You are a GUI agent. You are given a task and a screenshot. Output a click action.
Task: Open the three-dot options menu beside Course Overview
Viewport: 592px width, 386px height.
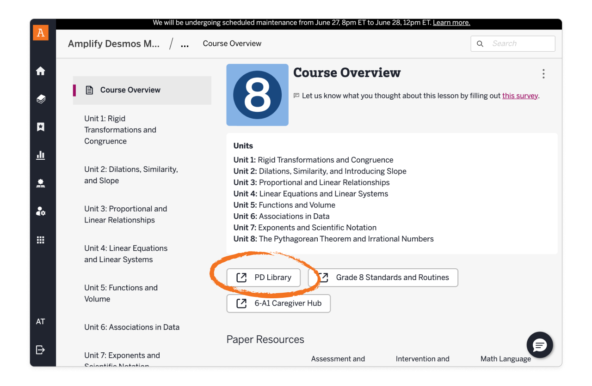[x=543, y=74]
